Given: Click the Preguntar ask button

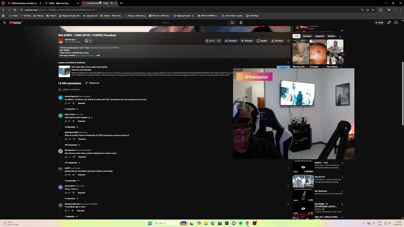Looking at the screenshot, I should coord(247,41).
